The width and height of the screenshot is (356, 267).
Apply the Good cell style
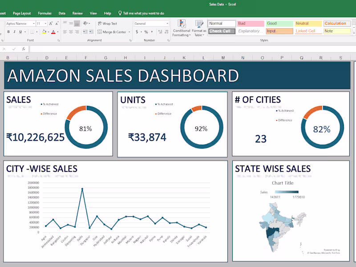click(x=279, y=23)
